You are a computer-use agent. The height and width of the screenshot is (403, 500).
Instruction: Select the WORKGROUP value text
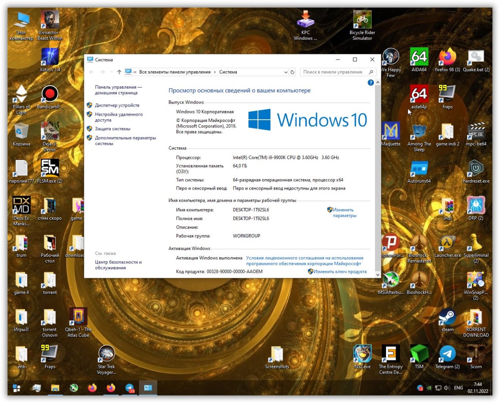point(246,236)
